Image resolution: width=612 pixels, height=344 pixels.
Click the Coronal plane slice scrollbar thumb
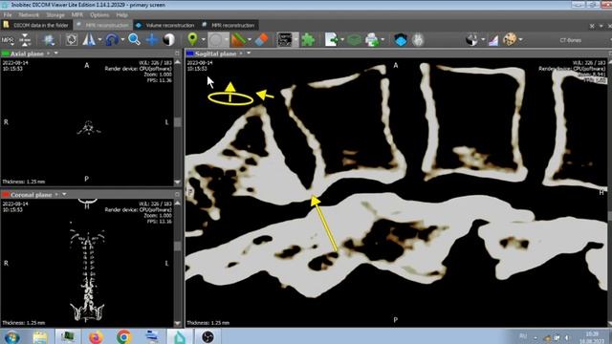pyautogui.click(x=178, y=246)
